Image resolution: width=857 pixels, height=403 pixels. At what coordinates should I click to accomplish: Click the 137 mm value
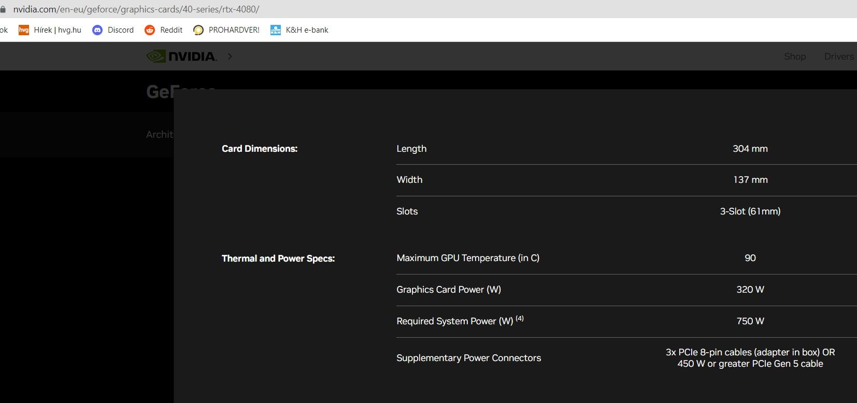[750, 180]
